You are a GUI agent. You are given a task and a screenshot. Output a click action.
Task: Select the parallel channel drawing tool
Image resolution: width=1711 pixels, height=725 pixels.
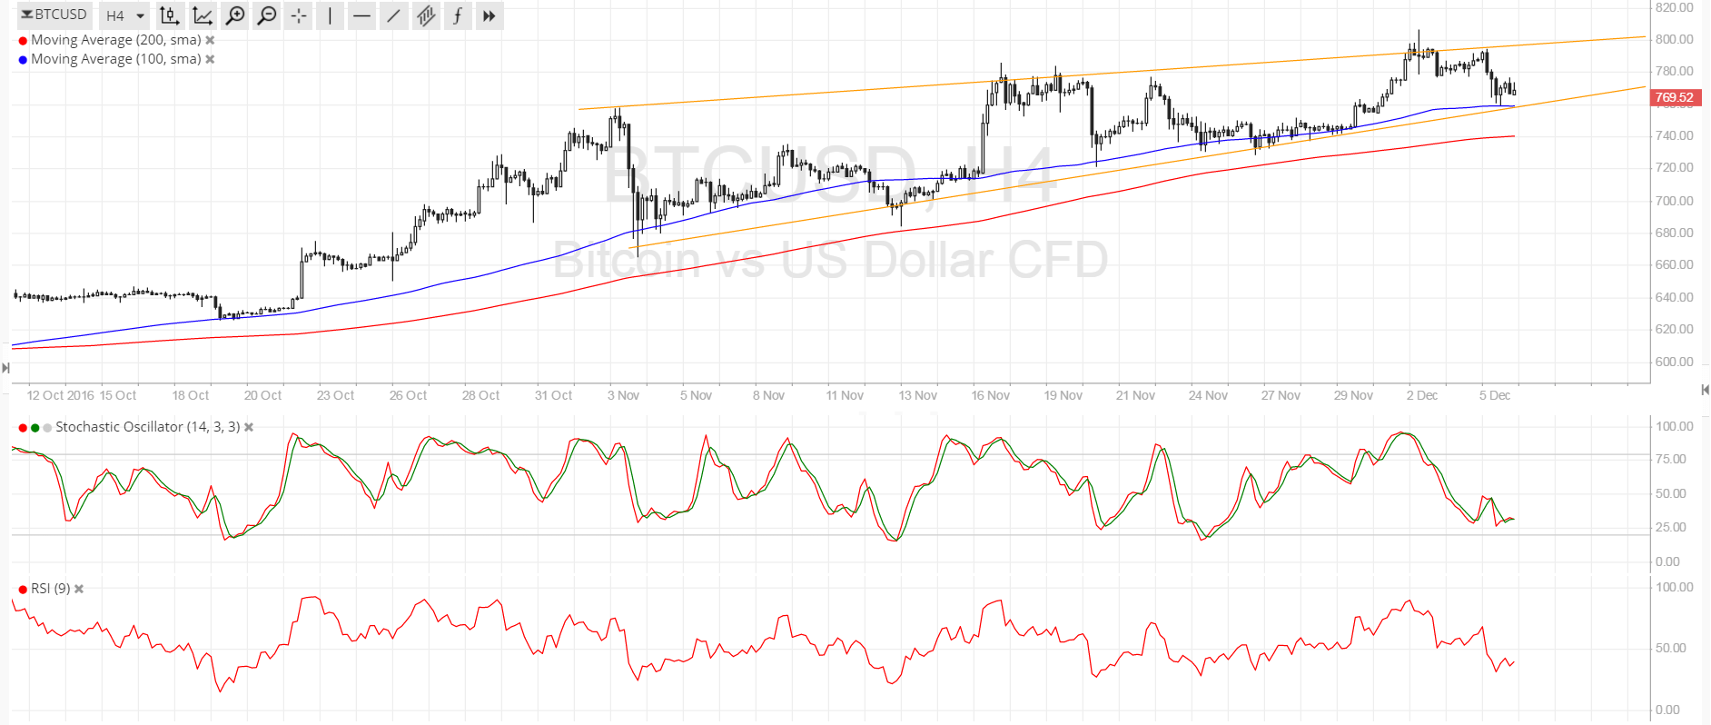pyautogui.click(x=426, y=15)
